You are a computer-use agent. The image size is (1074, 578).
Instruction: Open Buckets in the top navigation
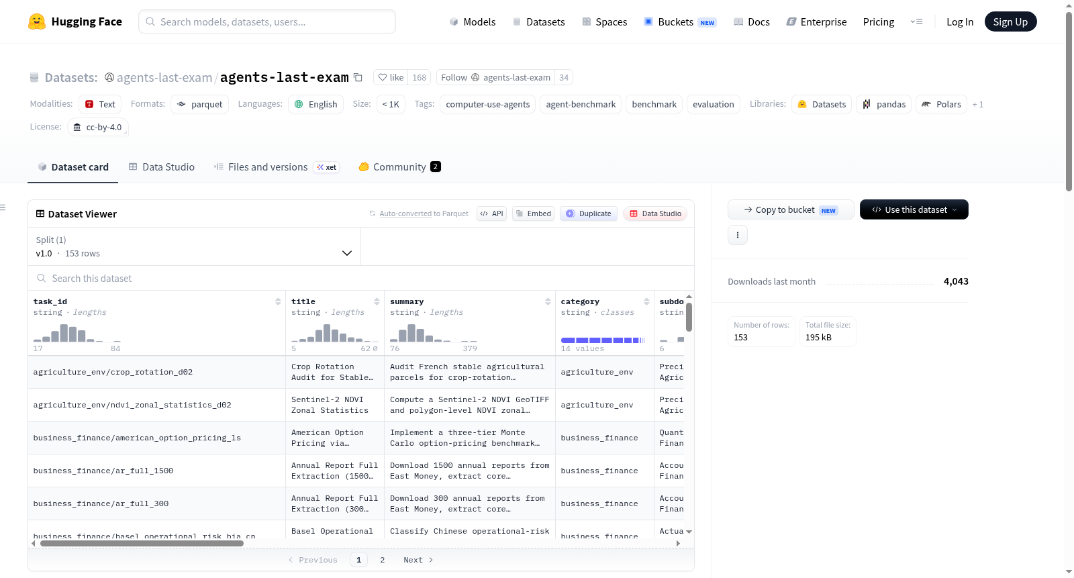680,21
